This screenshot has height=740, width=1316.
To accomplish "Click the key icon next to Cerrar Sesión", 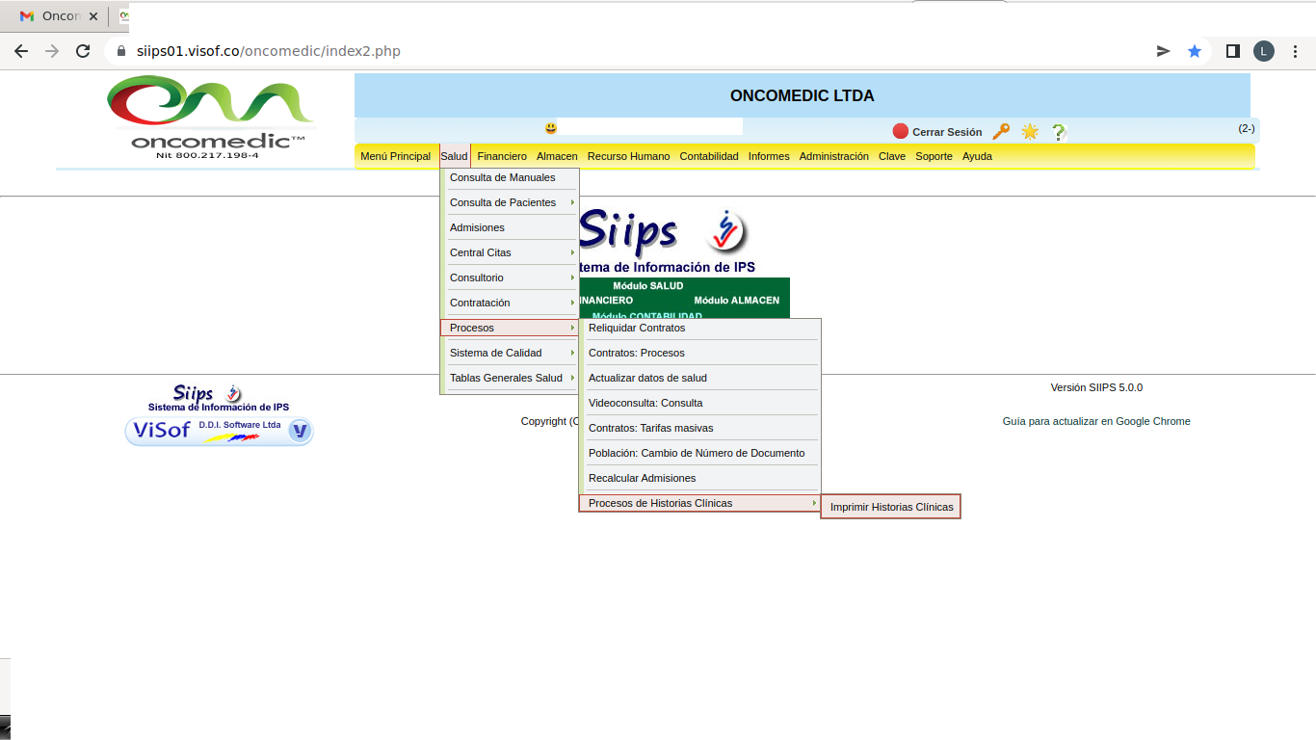I will click(1001, 132).
